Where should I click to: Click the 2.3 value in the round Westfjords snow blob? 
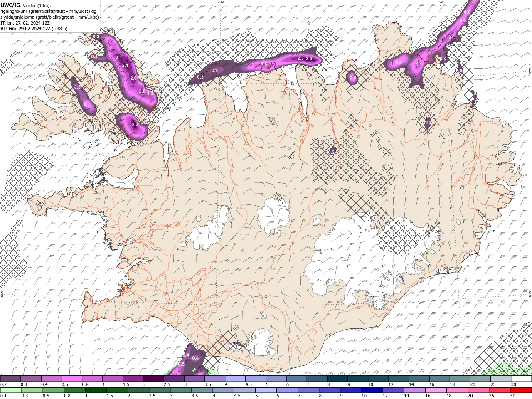click(135, 124)
